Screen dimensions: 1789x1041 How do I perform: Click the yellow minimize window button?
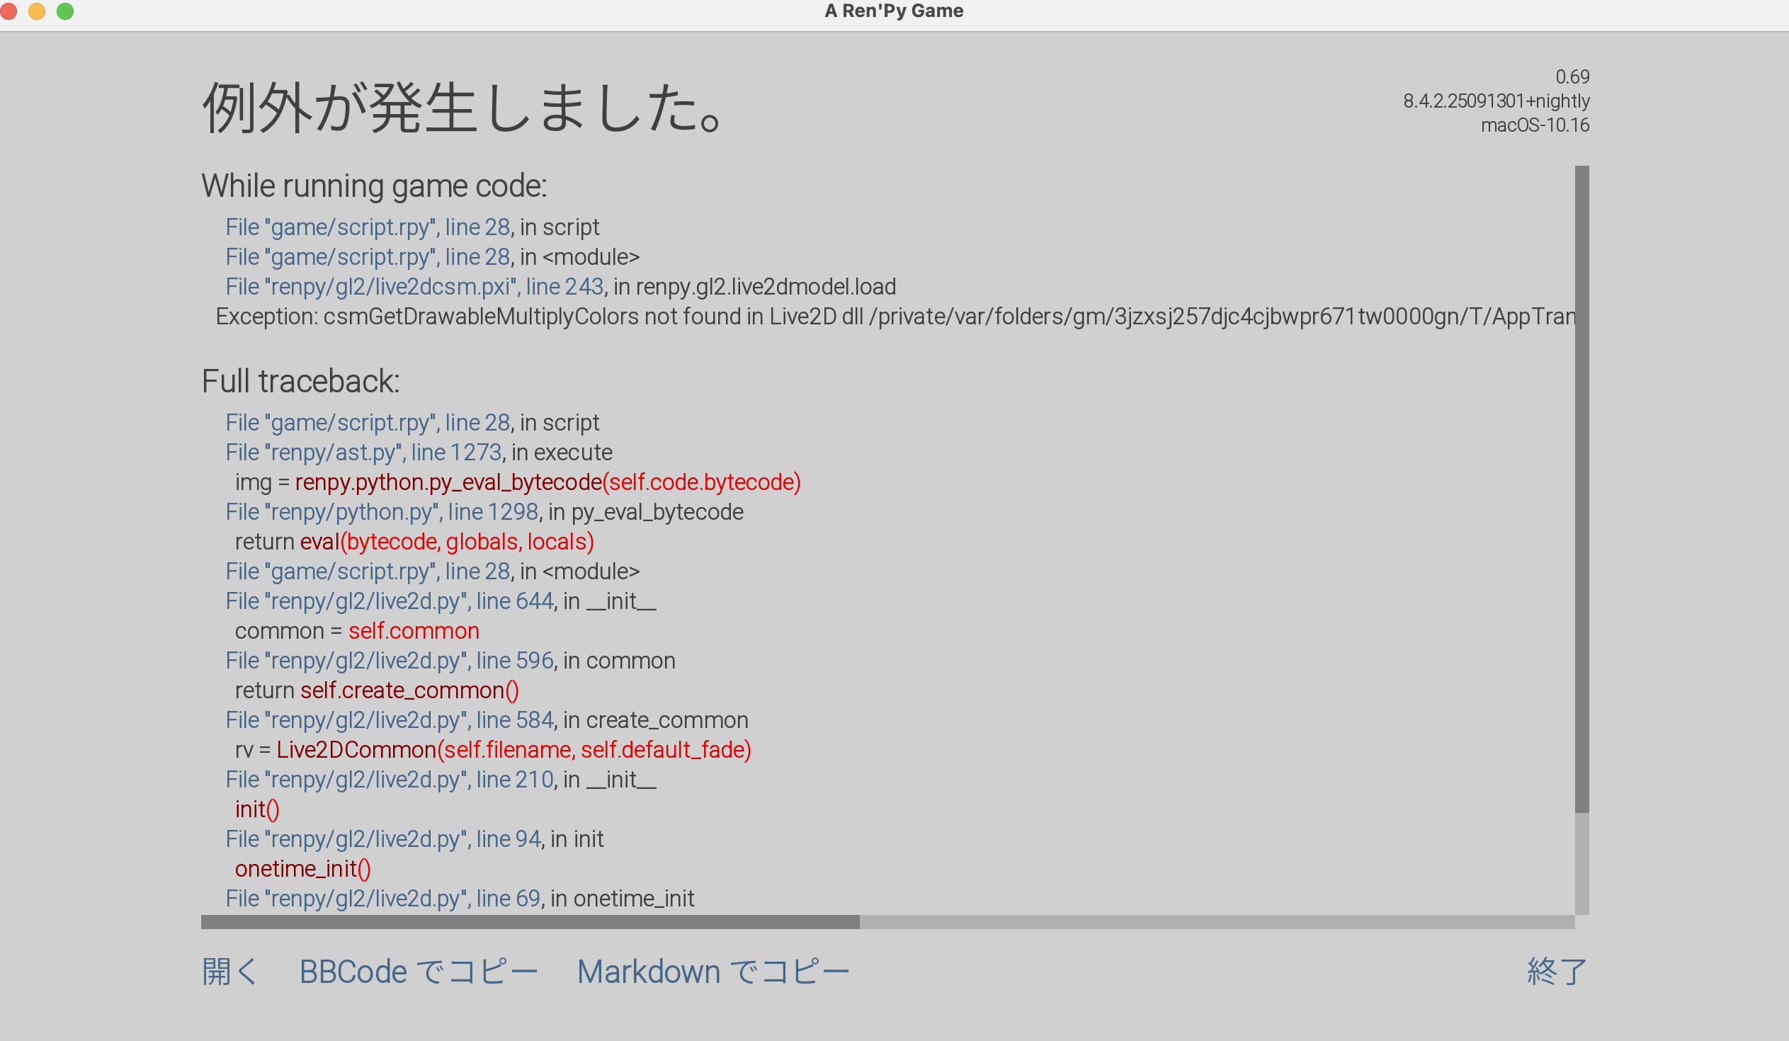(x=37, y=11)
